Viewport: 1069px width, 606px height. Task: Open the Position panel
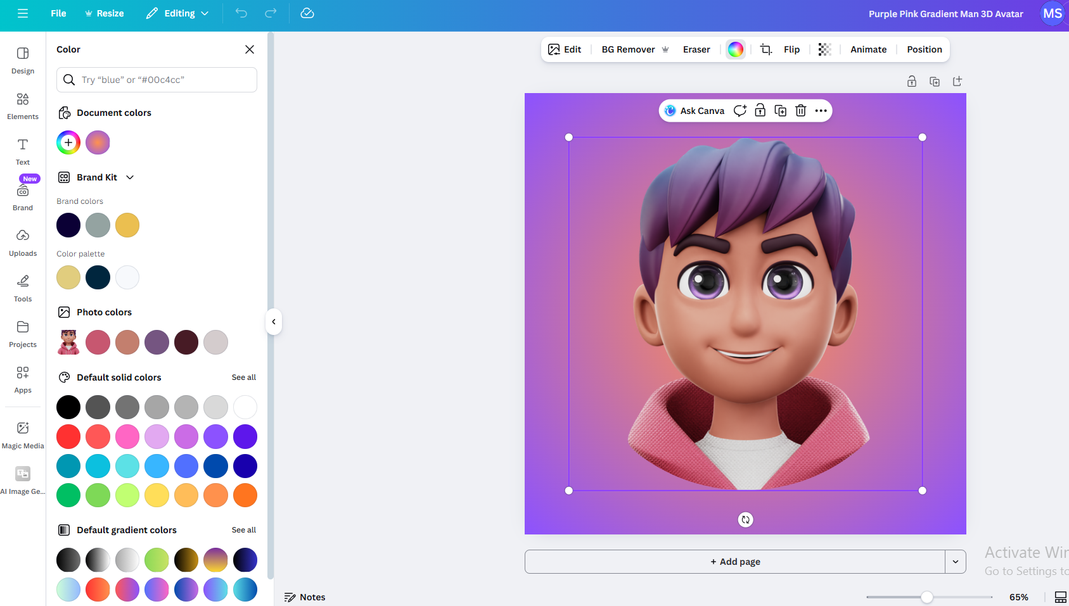click(924, 49)
